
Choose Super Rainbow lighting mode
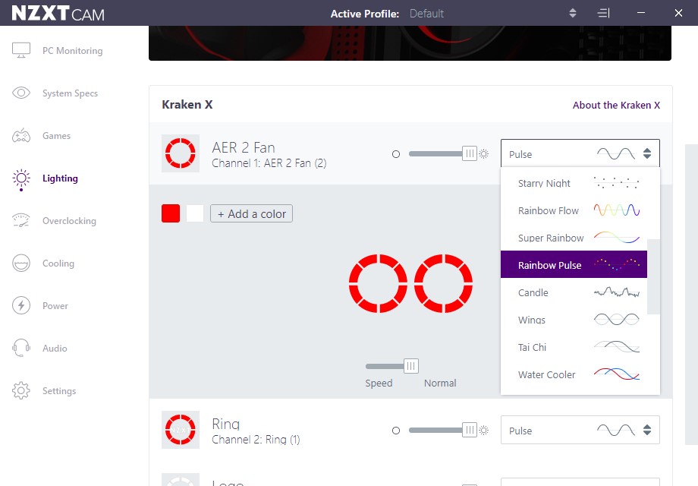point(574,238)
